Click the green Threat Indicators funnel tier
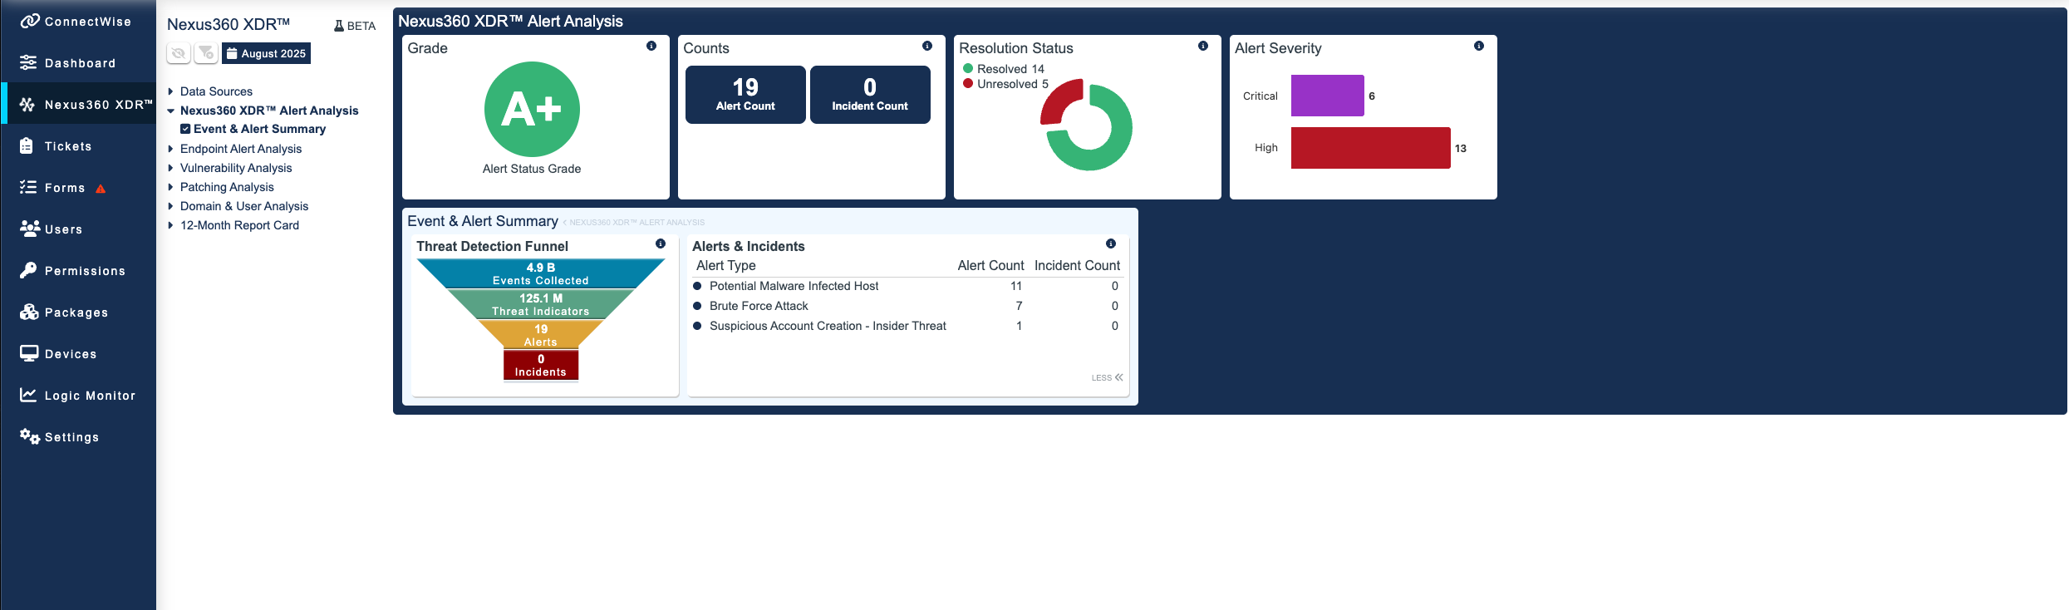 tap(541, 304)
